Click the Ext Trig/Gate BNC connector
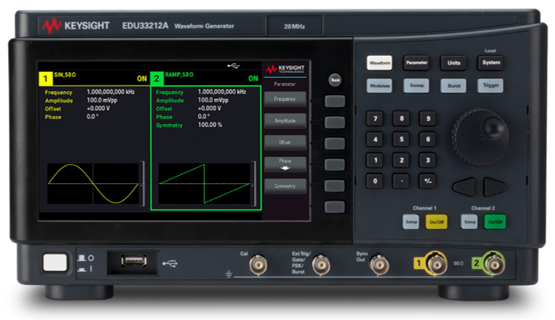The height and width of the screenshot is (320, 555). (321, 265)
